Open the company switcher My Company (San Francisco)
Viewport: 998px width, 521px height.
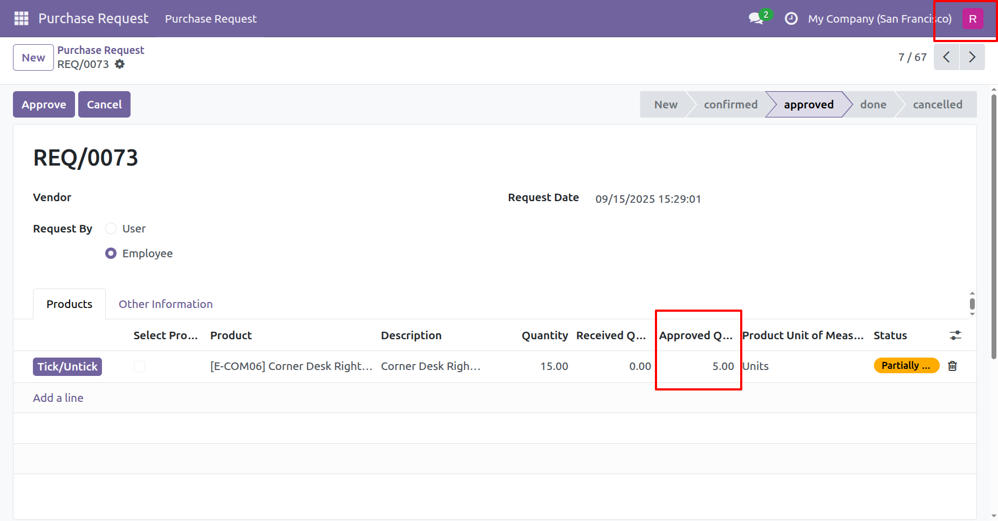879,19
